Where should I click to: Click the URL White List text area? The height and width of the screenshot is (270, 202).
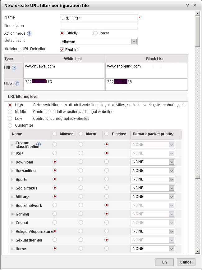click(64, 70)
